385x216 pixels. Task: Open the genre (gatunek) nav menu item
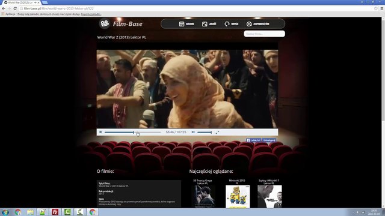[x=189, y=24]
